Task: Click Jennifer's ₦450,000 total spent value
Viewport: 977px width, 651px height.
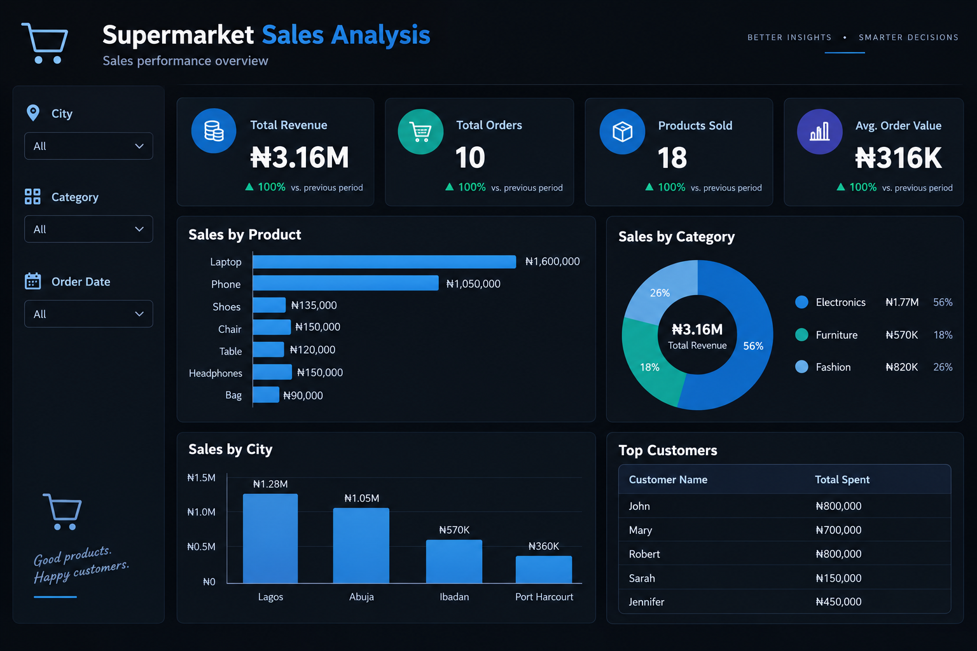Action: [x=838, y=602]
